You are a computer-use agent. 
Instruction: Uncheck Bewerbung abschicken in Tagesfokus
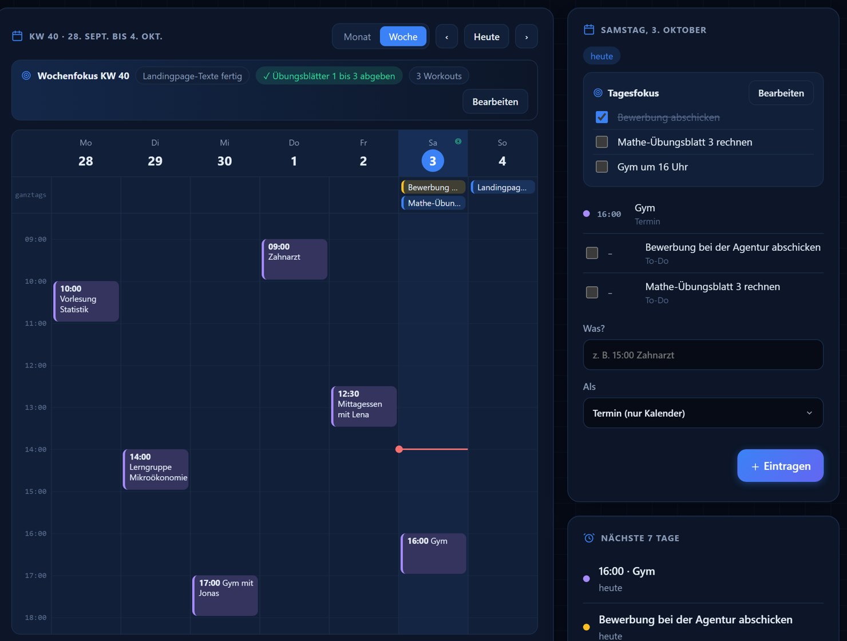[601, 117]
